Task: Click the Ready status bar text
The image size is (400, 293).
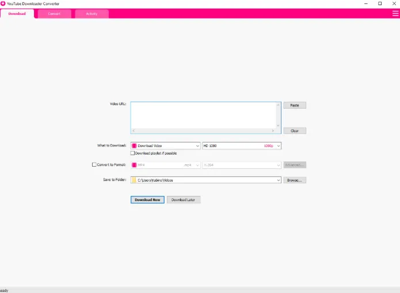Action: coord(4,291)
